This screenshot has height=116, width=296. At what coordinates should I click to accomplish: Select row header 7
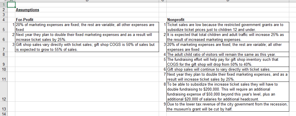(x=4, y=47)
